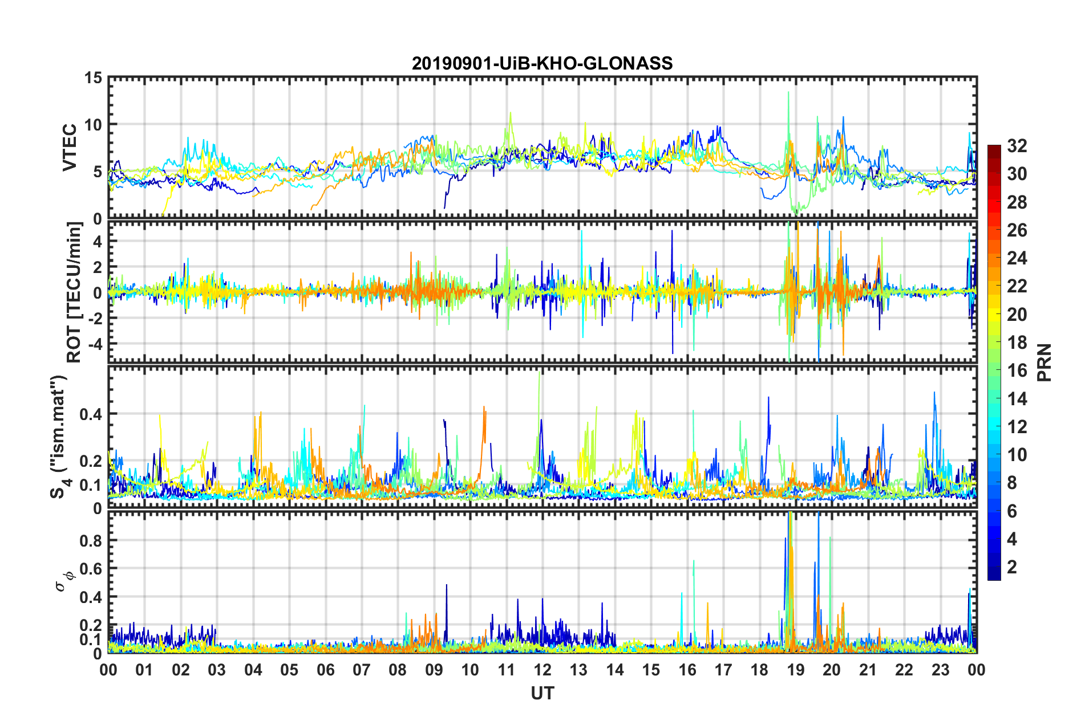Click the ROT axis tick -2

click(95, 319)
